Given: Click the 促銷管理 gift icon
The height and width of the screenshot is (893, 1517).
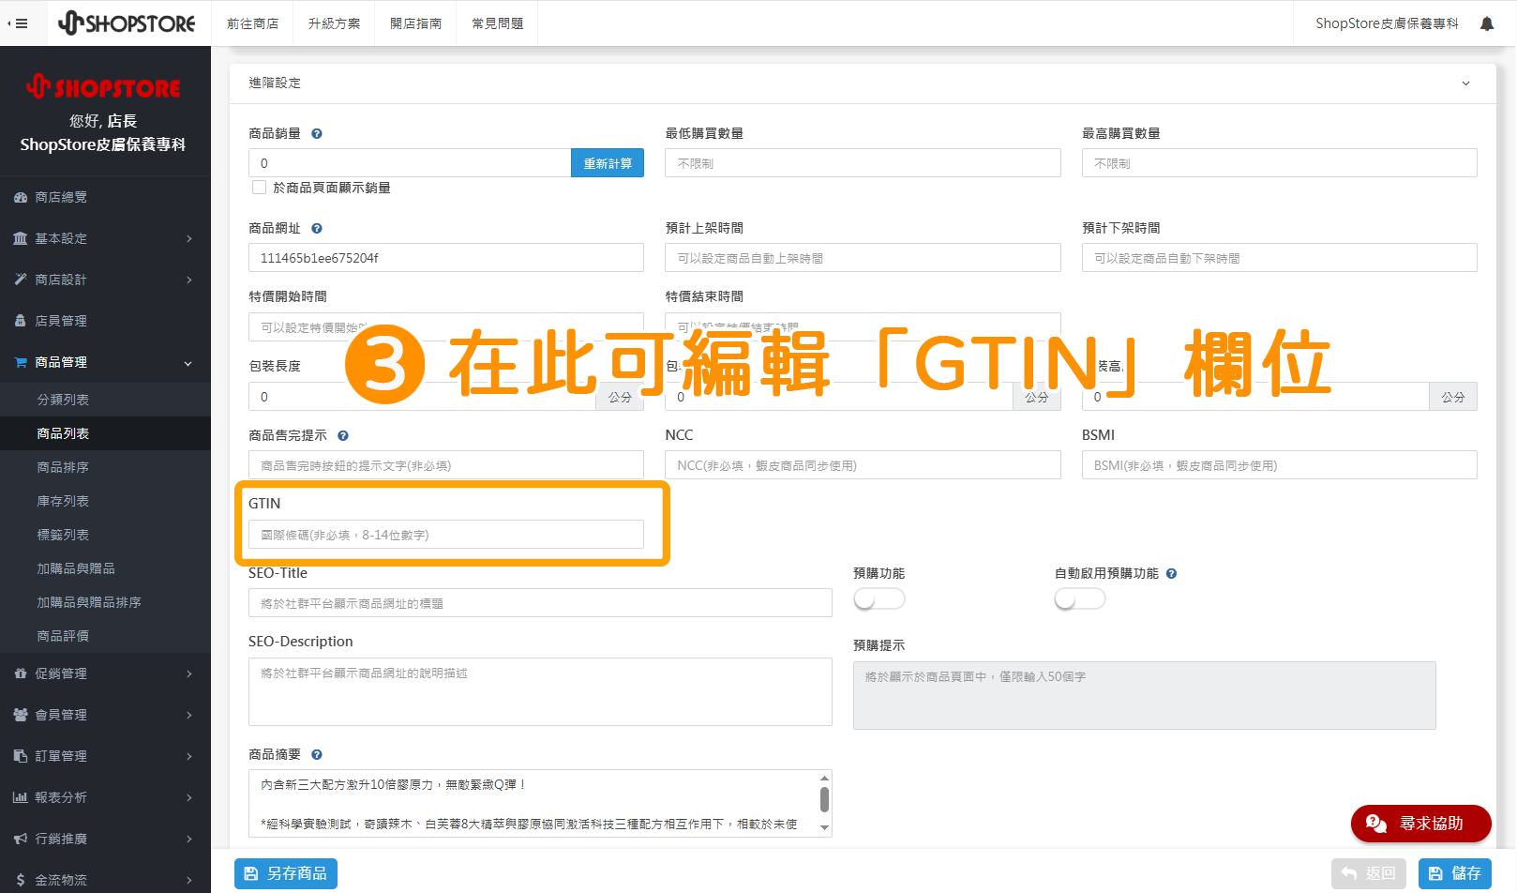Looking at the screenshot, I should coord(21,674).
